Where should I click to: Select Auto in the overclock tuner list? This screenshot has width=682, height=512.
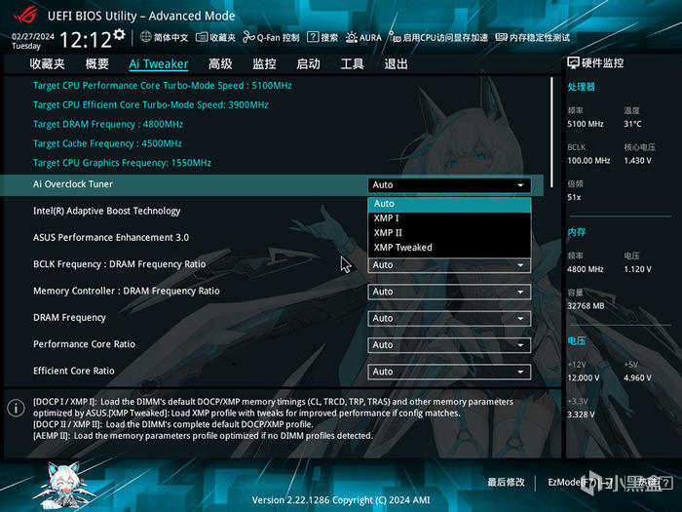coord(449,204)
